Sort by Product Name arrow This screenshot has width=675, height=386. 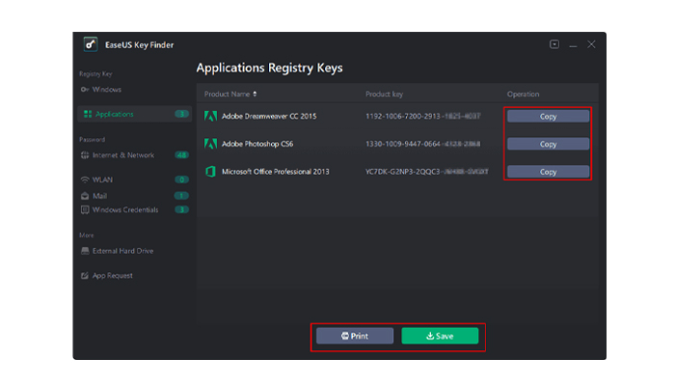(x=255, y=94)
